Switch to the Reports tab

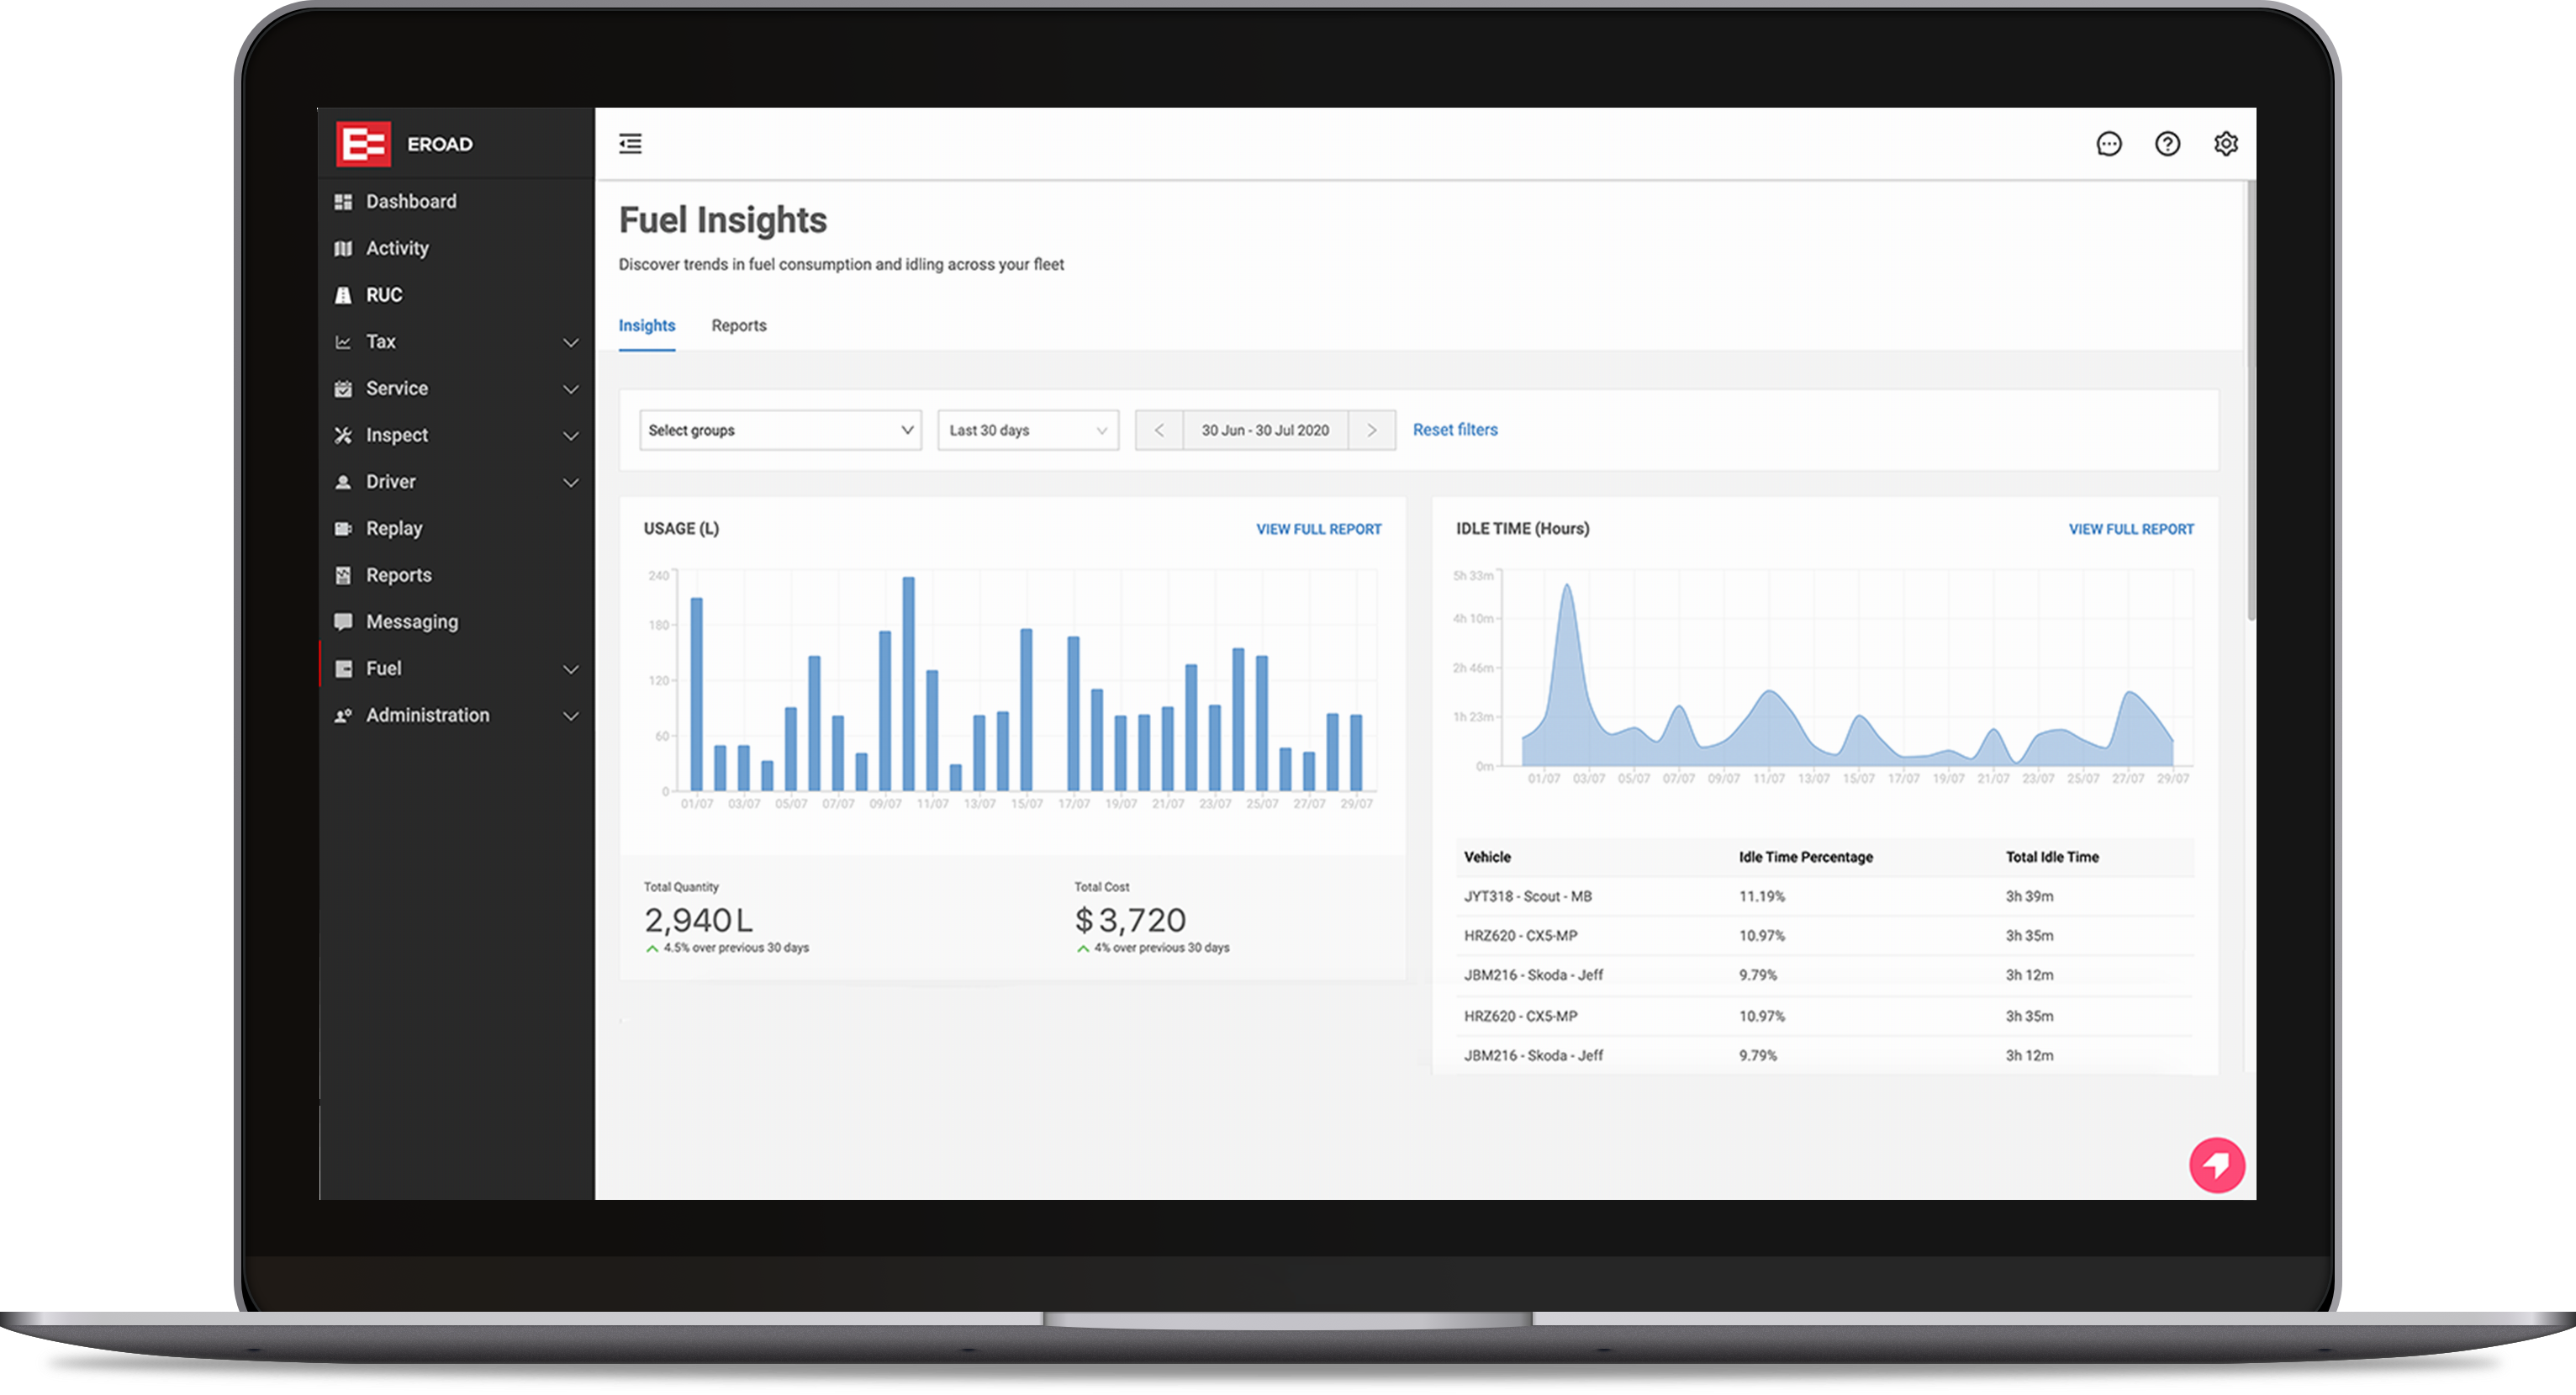pyautogui.click(x=738, y=326)
